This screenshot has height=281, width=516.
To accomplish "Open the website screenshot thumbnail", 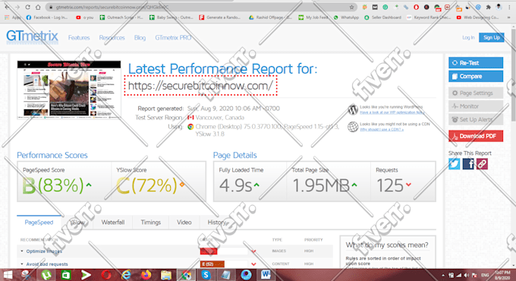I will pyautogui.click(x=69, y=90).
